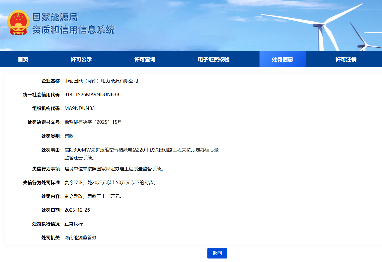
Task: Click the penalty type value 罚款
Action: point(69,136)
